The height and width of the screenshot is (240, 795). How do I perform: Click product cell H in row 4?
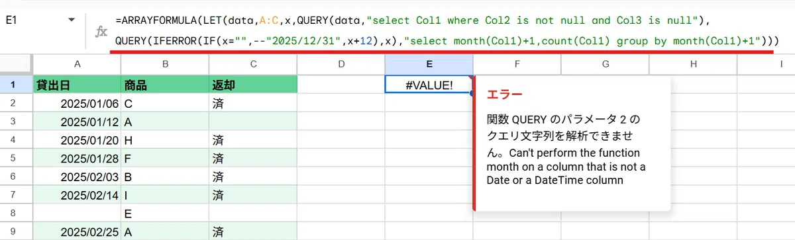(x=165, y=140)
